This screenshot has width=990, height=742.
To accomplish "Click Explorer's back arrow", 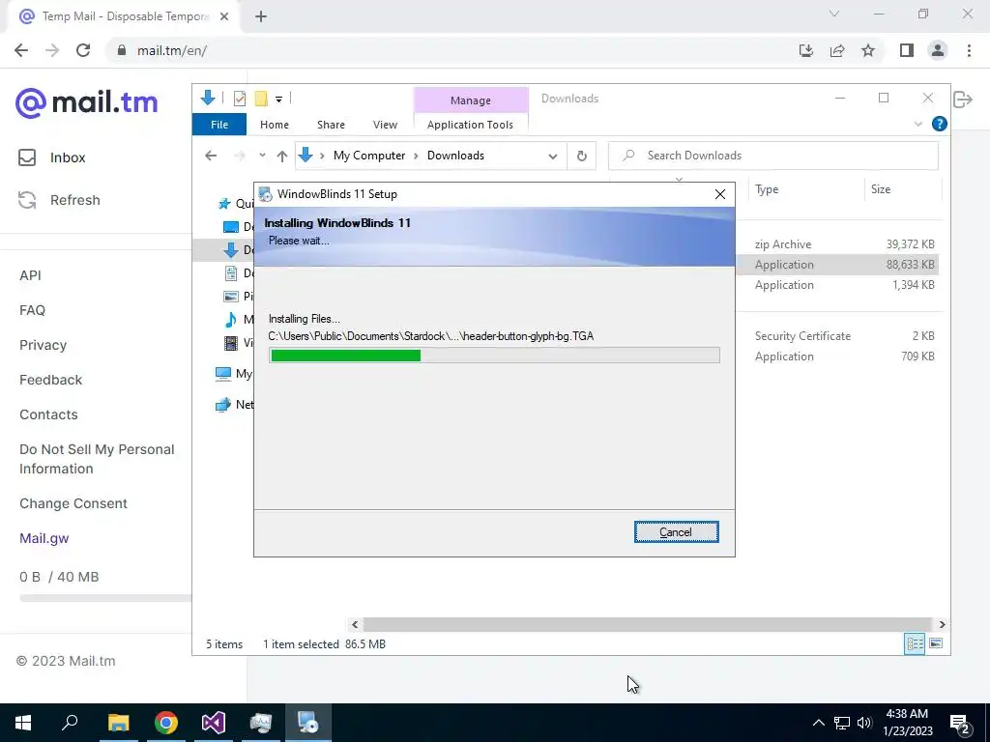I will tap(211, 156).
